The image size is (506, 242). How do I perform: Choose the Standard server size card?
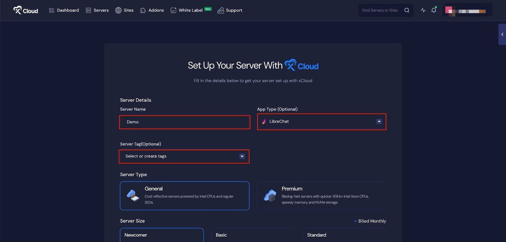coord(344,235)
